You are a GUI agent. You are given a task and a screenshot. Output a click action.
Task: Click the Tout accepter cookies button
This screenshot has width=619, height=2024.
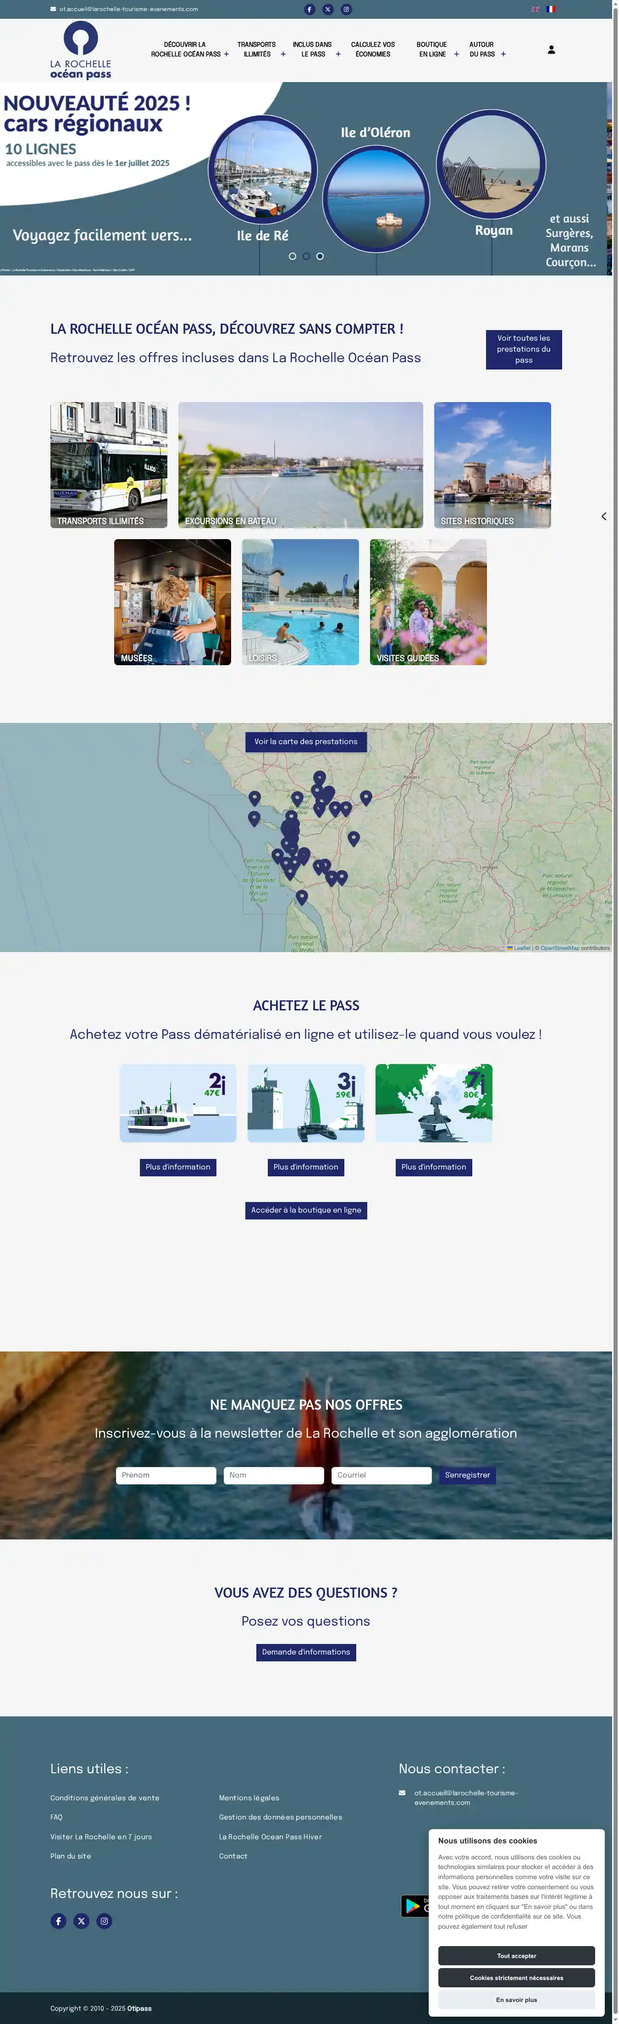[516, 1956]
